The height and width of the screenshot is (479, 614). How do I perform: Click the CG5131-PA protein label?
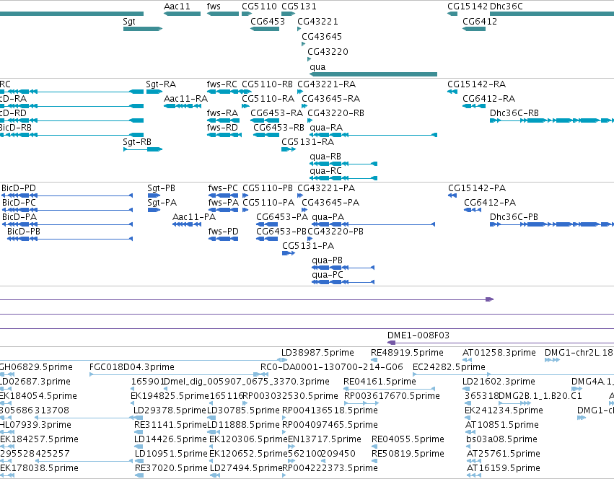pyautogui.click(x=308, y=247)
